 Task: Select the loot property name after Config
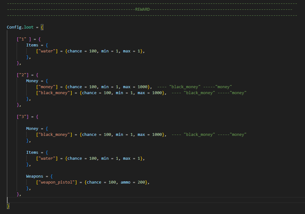[x=29, y=27]
